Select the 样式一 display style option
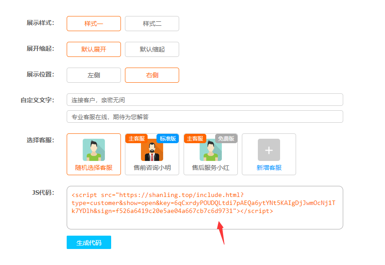Screen dimensions: 385x265 [94, 24]
